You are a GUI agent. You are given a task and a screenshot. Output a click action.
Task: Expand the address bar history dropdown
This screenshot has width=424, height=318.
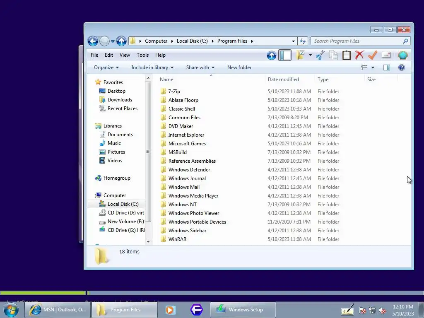(293, 41)
